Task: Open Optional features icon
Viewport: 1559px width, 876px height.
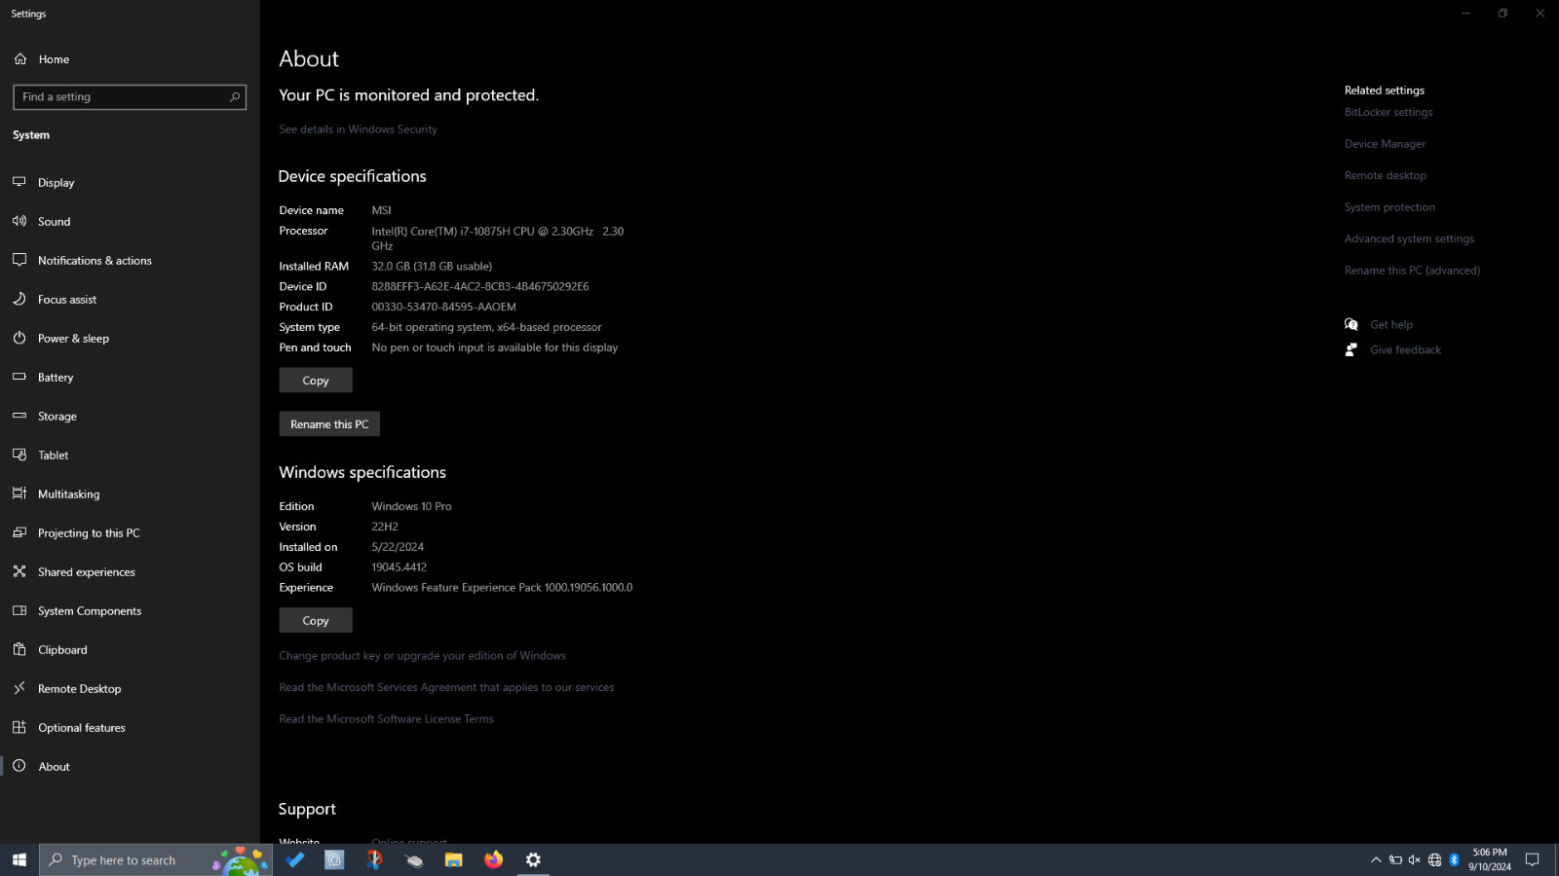Action: pyautogui.click(x=19, y=727)
